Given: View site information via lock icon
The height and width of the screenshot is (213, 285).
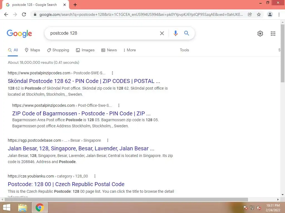Looking at the screenshot, I should click(35, 14).
